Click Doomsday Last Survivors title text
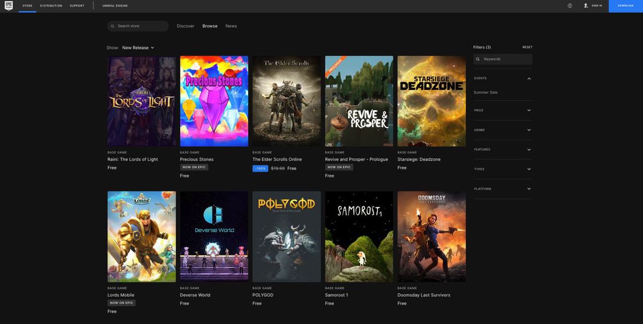643x324 pixels. click(x=424, y=295)
